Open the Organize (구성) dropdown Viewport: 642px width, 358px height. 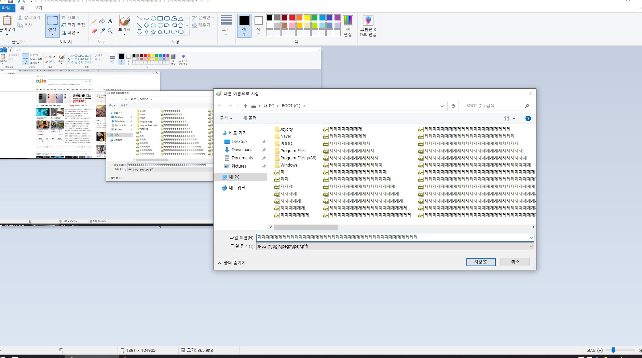point(226,118)
